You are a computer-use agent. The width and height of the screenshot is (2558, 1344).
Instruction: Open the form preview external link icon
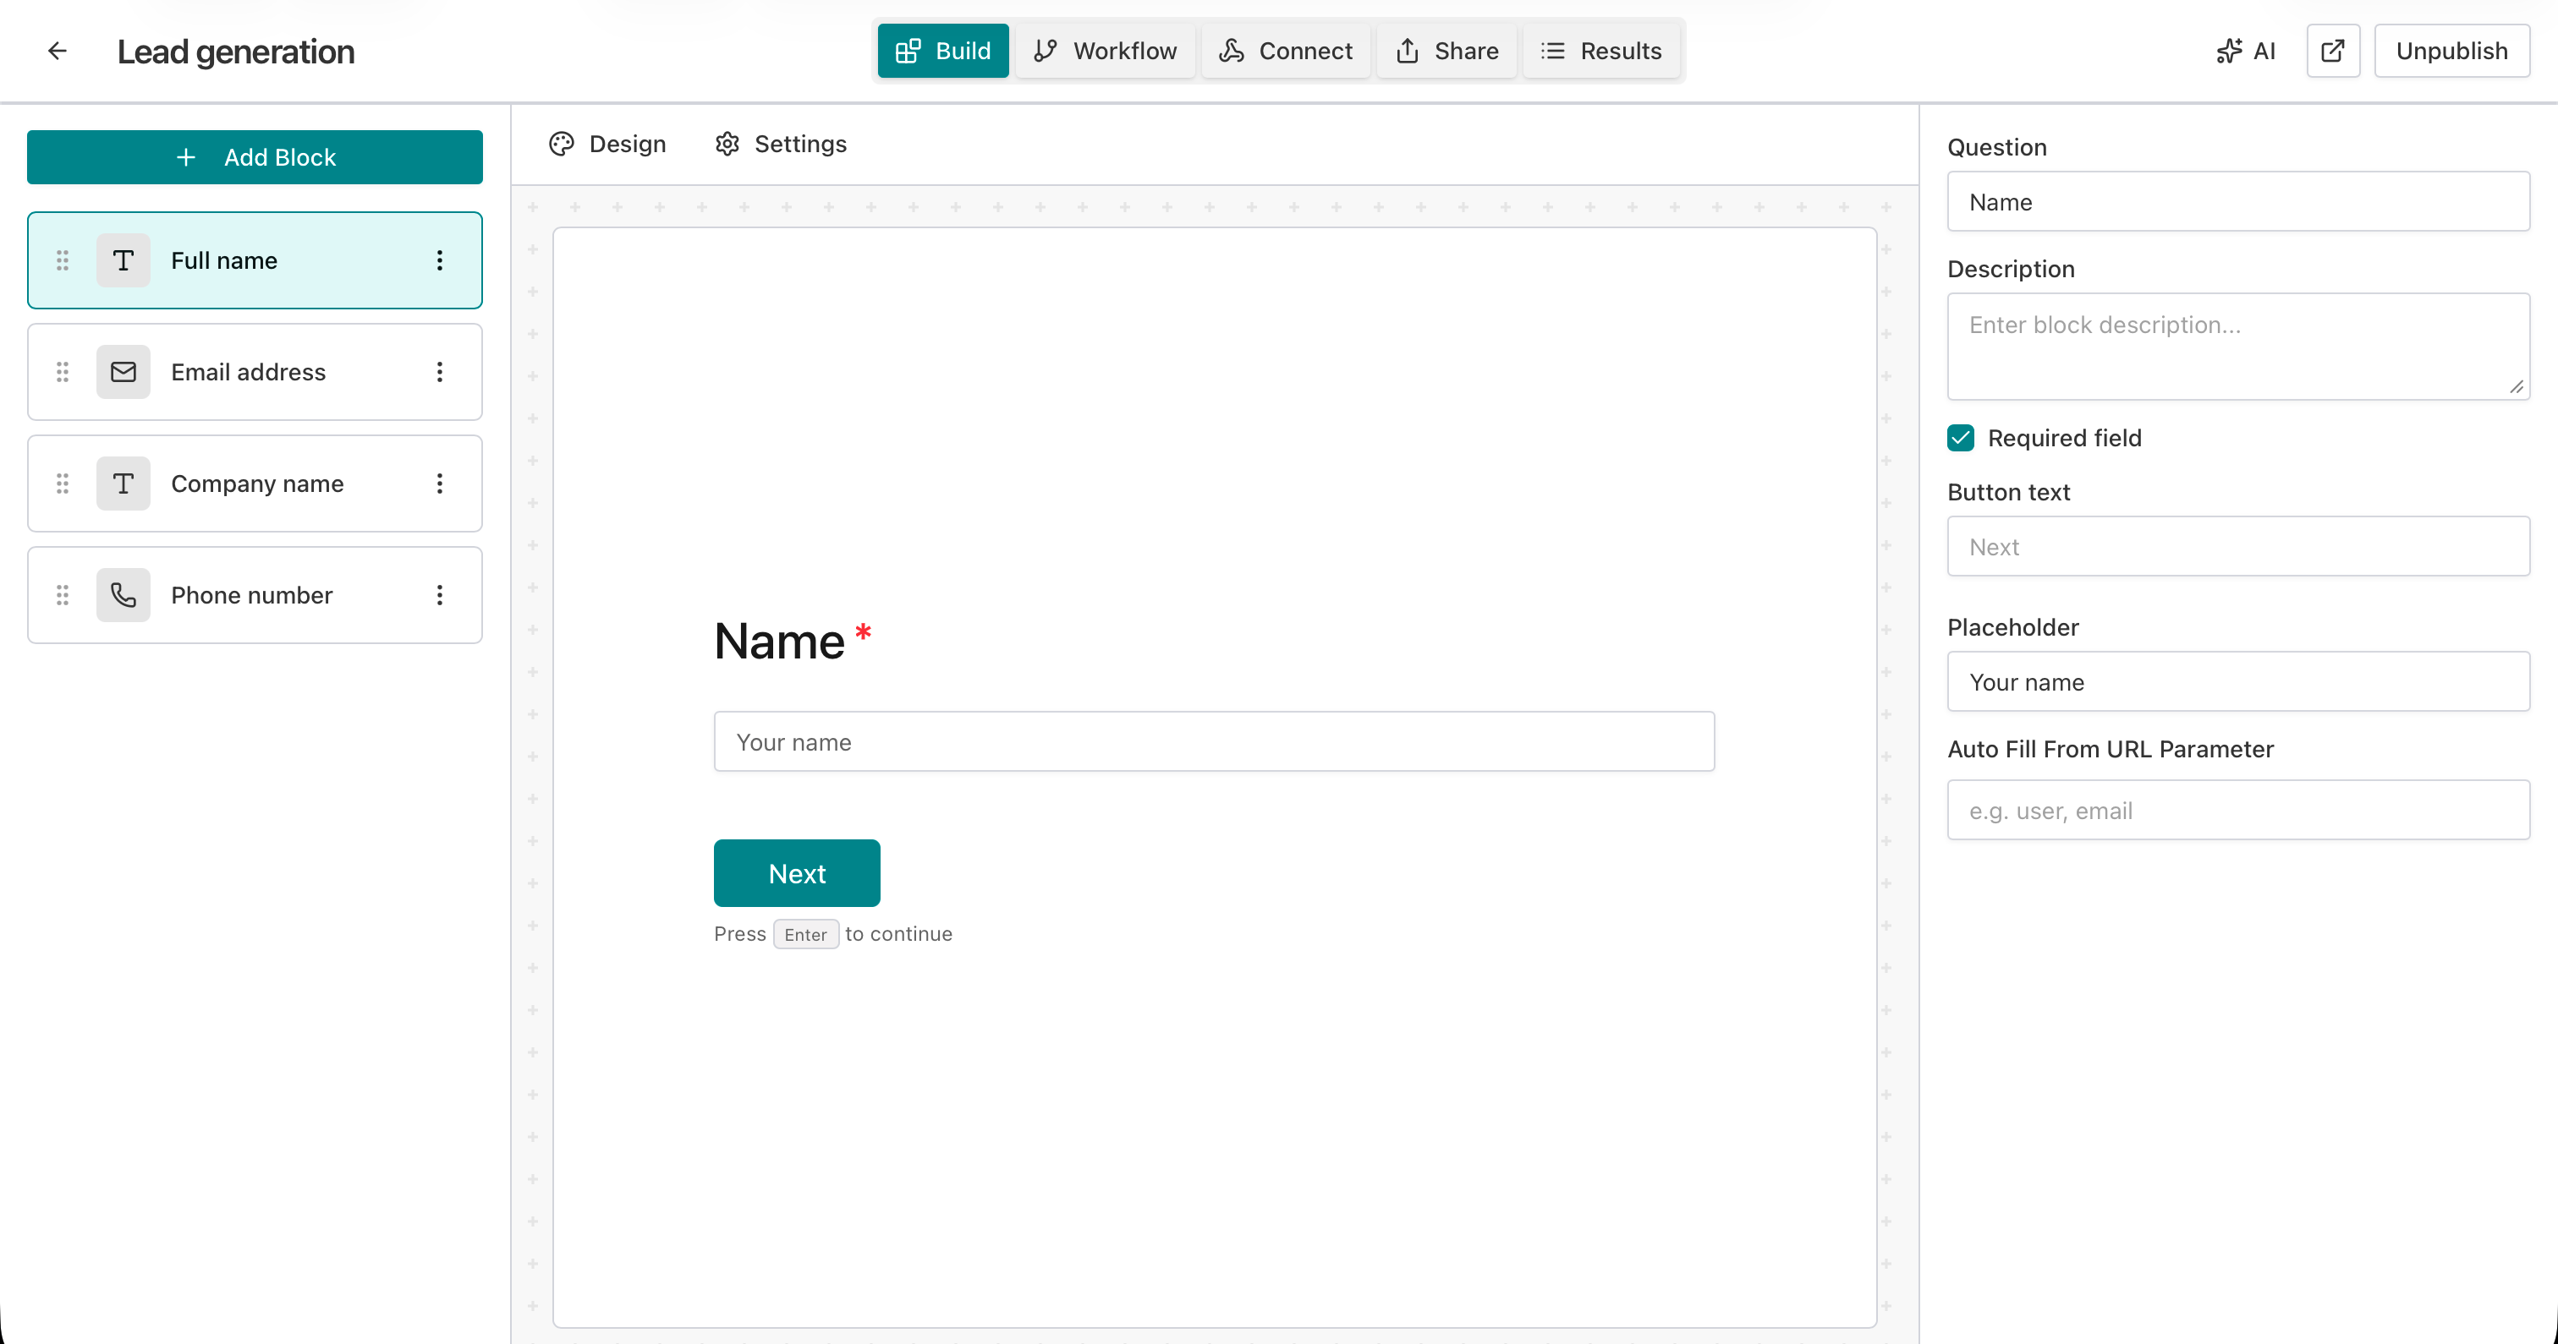point(2333,51)
